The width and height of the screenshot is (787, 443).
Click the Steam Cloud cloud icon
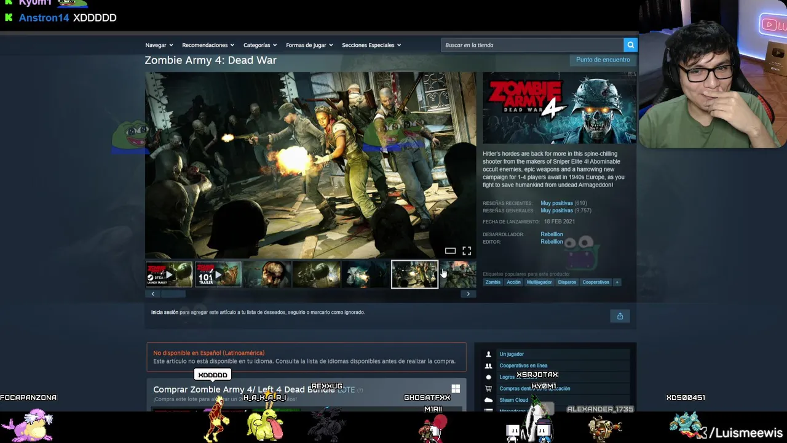(488, 400)
